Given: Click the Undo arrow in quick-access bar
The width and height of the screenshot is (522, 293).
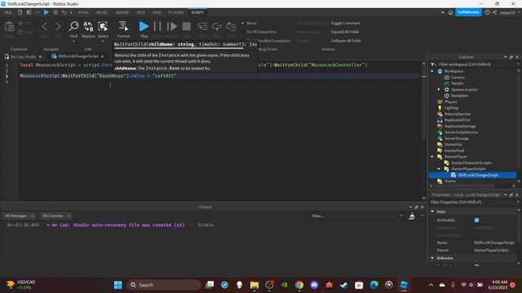Looking at the screenshot, I should tap(64, 12).
